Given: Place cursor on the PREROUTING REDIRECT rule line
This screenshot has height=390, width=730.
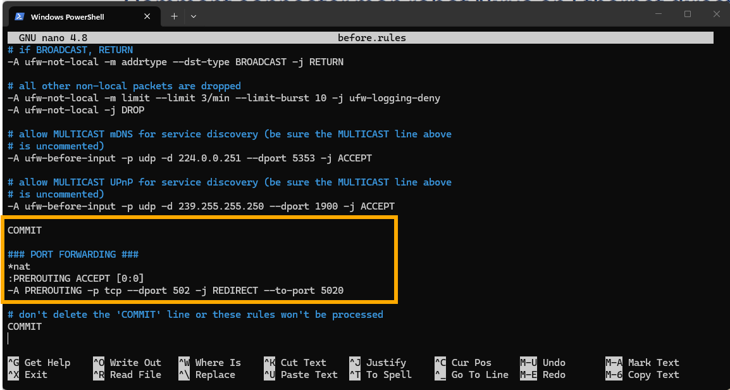Looking at the screenshot, I should coord(175,291).
